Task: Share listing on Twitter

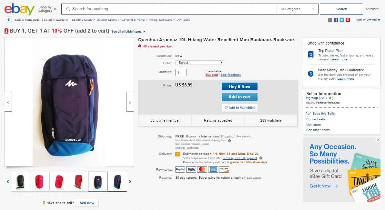Action: 342,20
